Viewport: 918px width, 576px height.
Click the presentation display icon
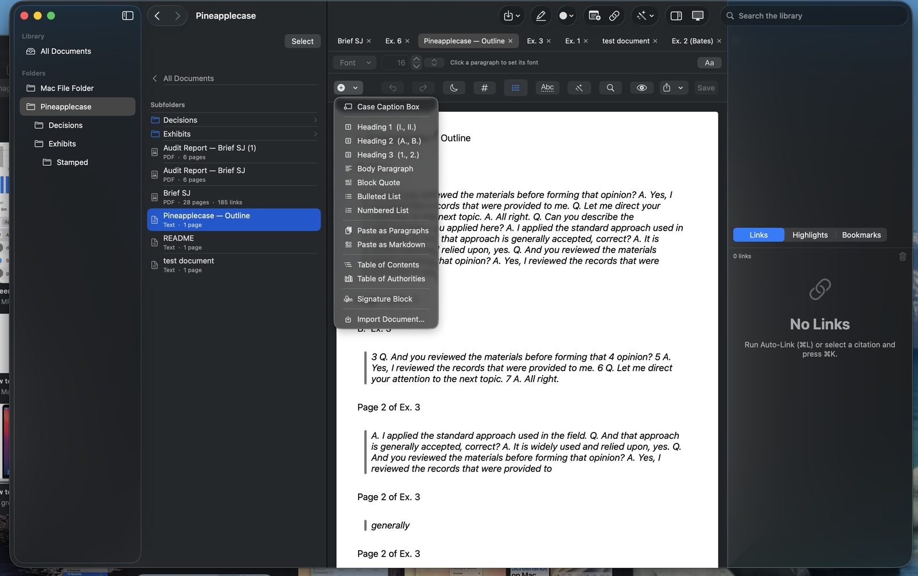(698, 15)
